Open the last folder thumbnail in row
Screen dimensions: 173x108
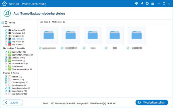point(136,35)
